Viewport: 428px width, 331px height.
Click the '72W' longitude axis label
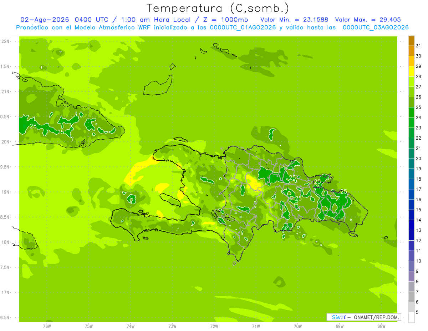[214, 326]
